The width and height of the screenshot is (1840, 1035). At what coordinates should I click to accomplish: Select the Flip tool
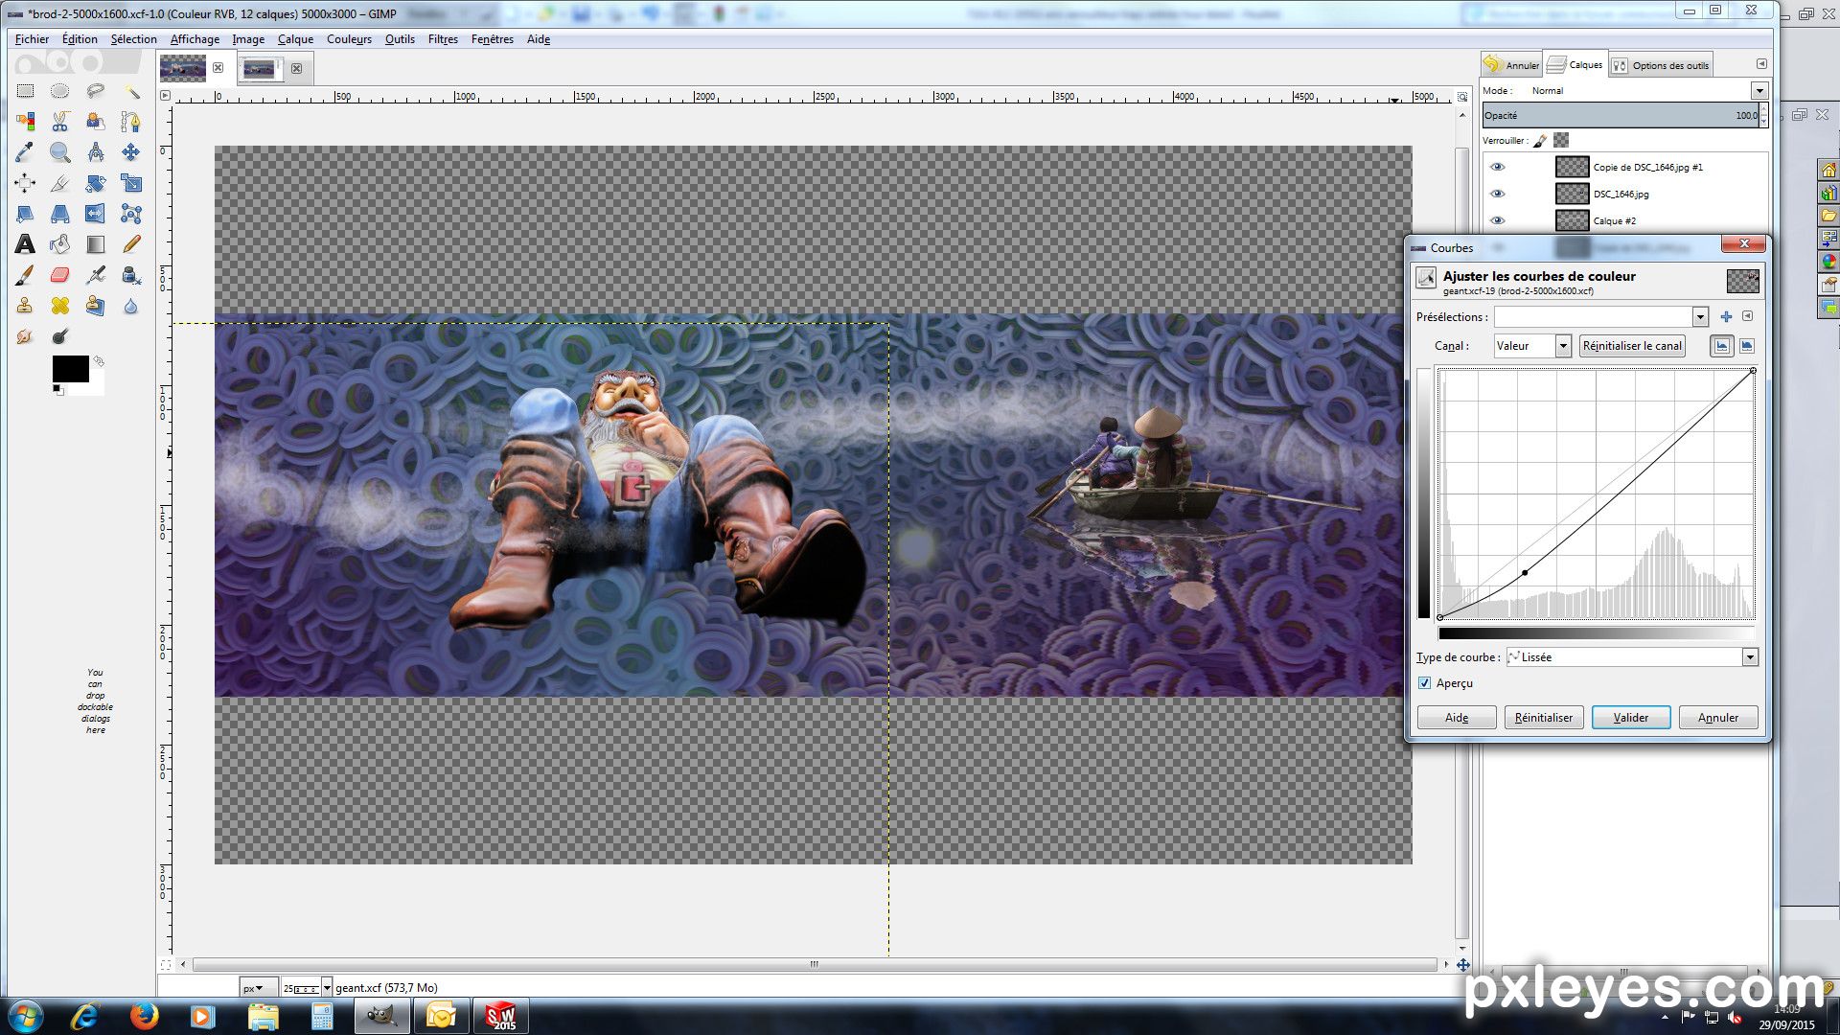click(x=95, y=214)
